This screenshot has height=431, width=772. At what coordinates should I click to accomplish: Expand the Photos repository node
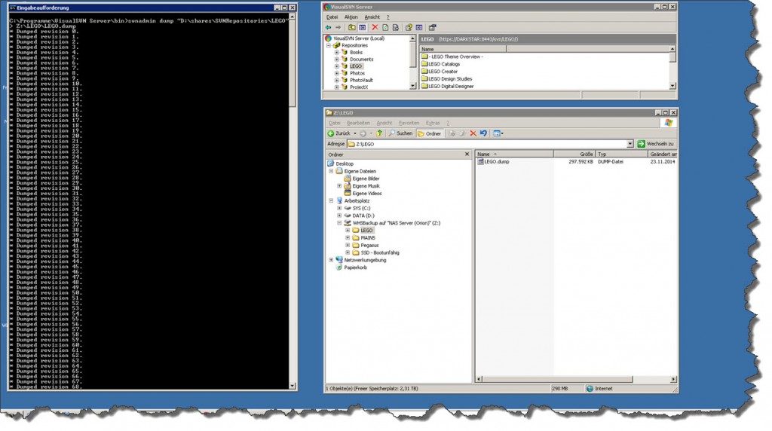click(x=337, y=73)
